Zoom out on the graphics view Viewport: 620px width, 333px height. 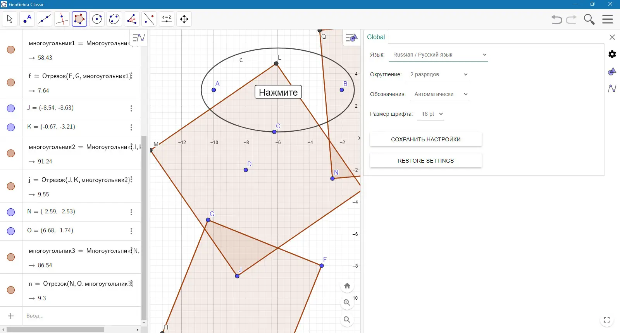pyautogui.click(x=347, y=320)
